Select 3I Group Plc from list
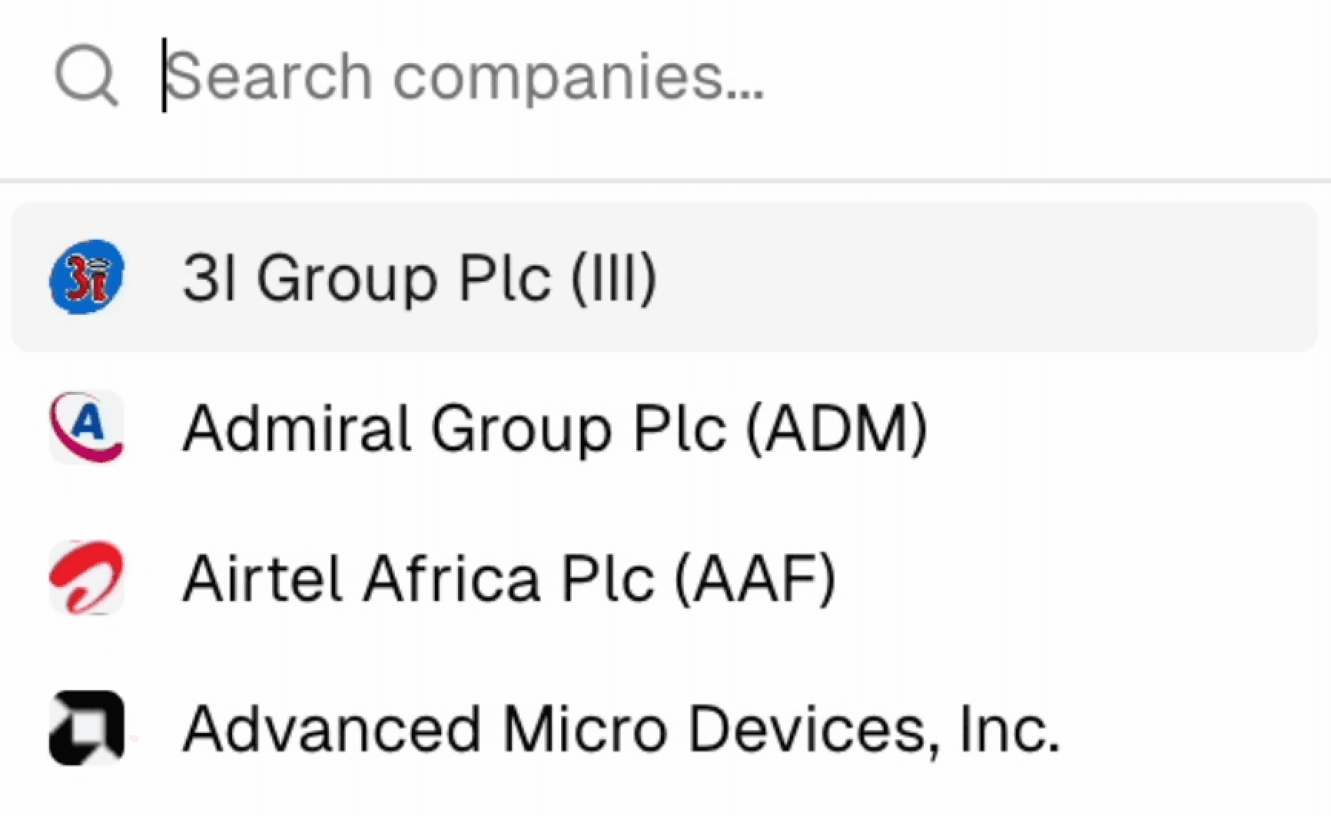 click(419, 277)
